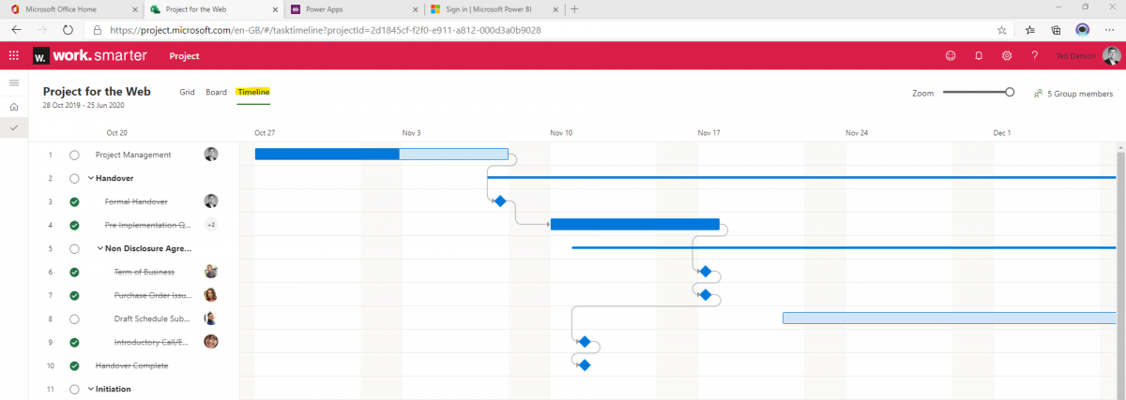Image resolution: width=1126 pixels, height=400 pixels.
Task: Uncheck completed Pre Implementation task
Action: 74,225
